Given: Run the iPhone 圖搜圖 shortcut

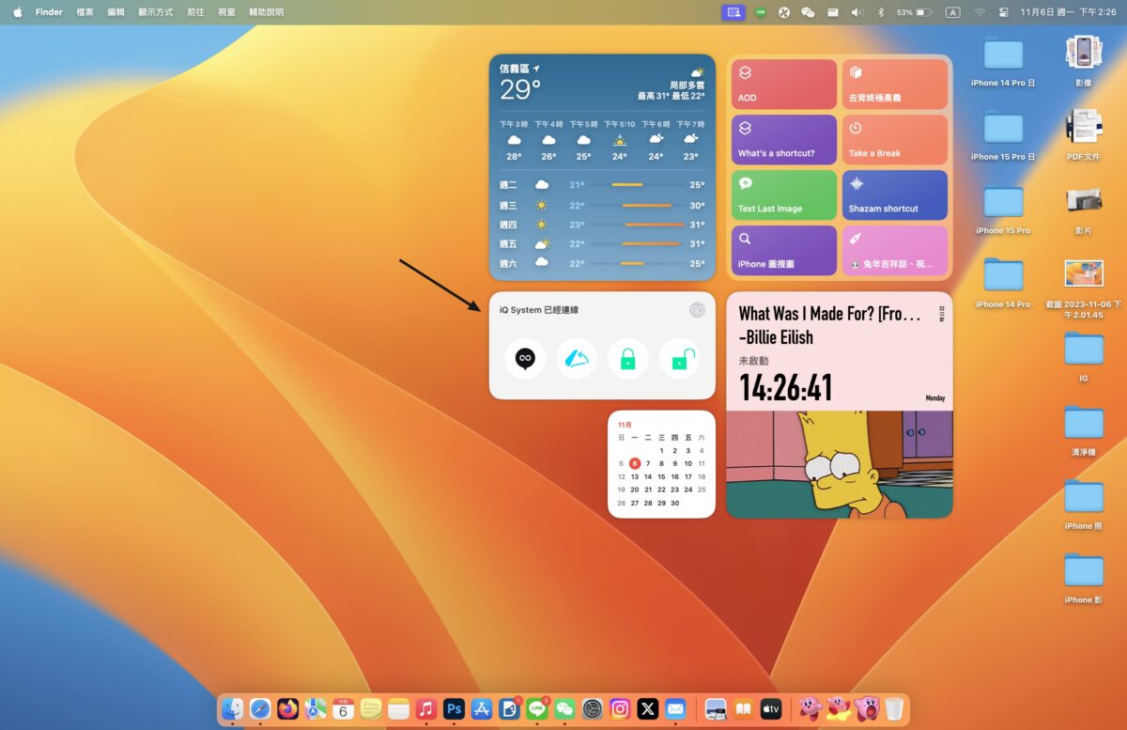Looking at the screenshot, I should pos(784,251).
